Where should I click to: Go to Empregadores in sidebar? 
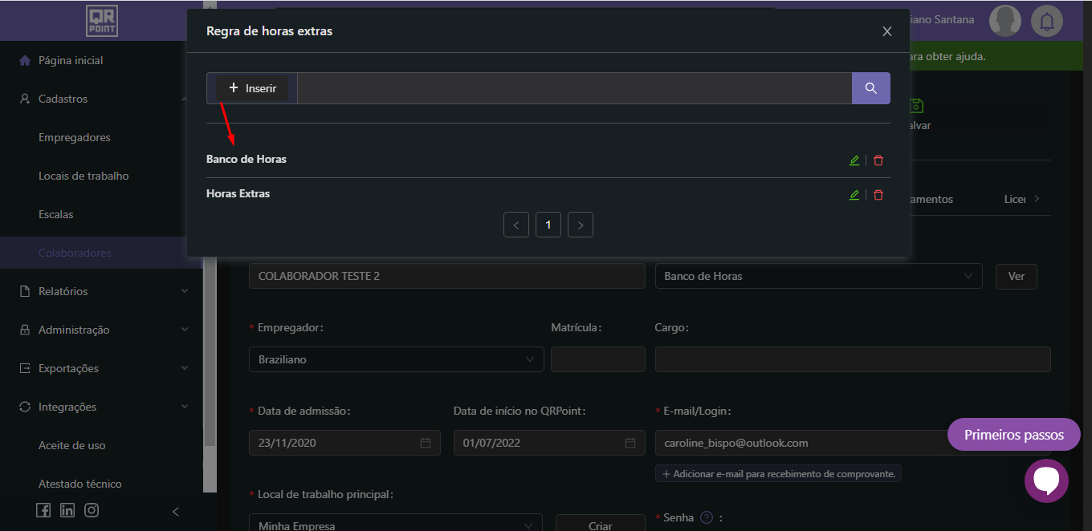[x=74, y=137]
